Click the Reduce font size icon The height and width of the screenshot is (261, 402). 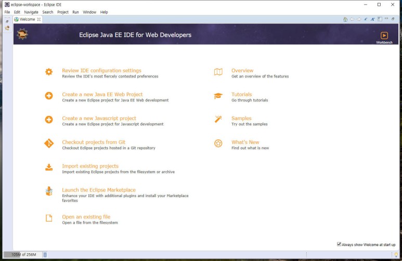[366, 19]
